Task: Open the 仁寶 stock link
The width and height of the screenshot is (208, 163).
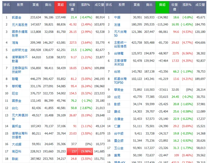Action: click(117, 126)
